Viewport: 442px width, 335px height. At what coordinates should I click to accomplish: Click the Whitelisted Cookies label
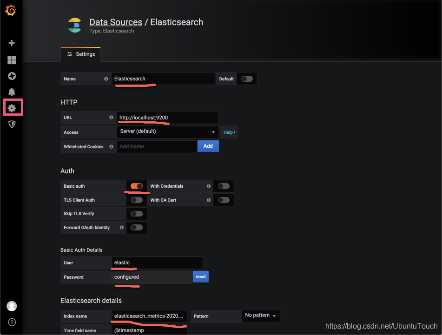click(84, 146)
